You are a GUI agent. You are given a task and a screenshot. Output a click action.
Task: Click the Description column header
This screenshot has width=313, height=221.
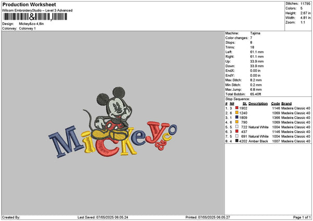pyautogui.click(x=258, y=104)
